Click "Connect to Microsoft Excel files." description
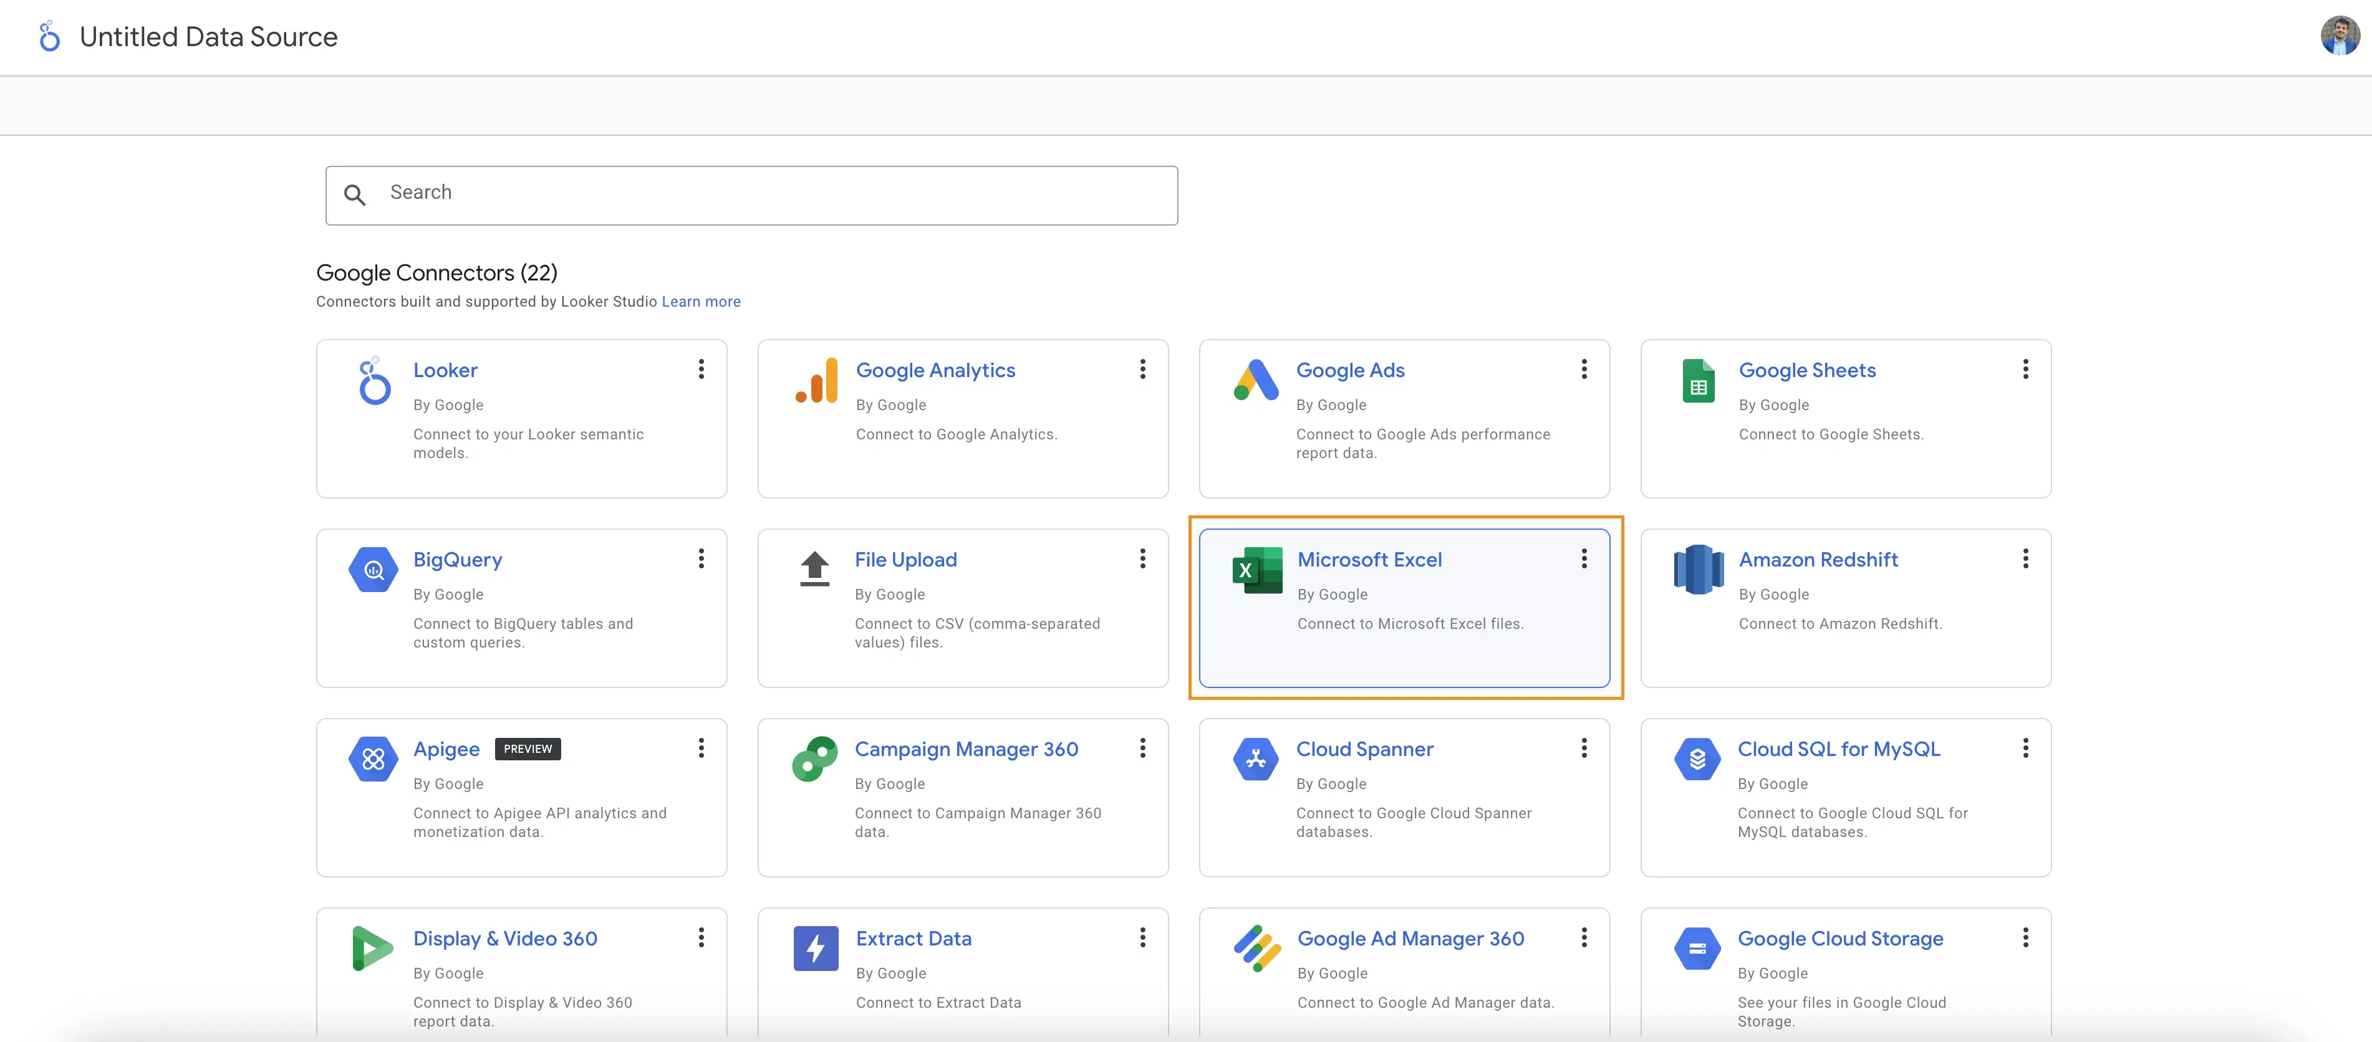Image resolution: width=2372 pixels, height=1042 pixels. [1410, 624]
